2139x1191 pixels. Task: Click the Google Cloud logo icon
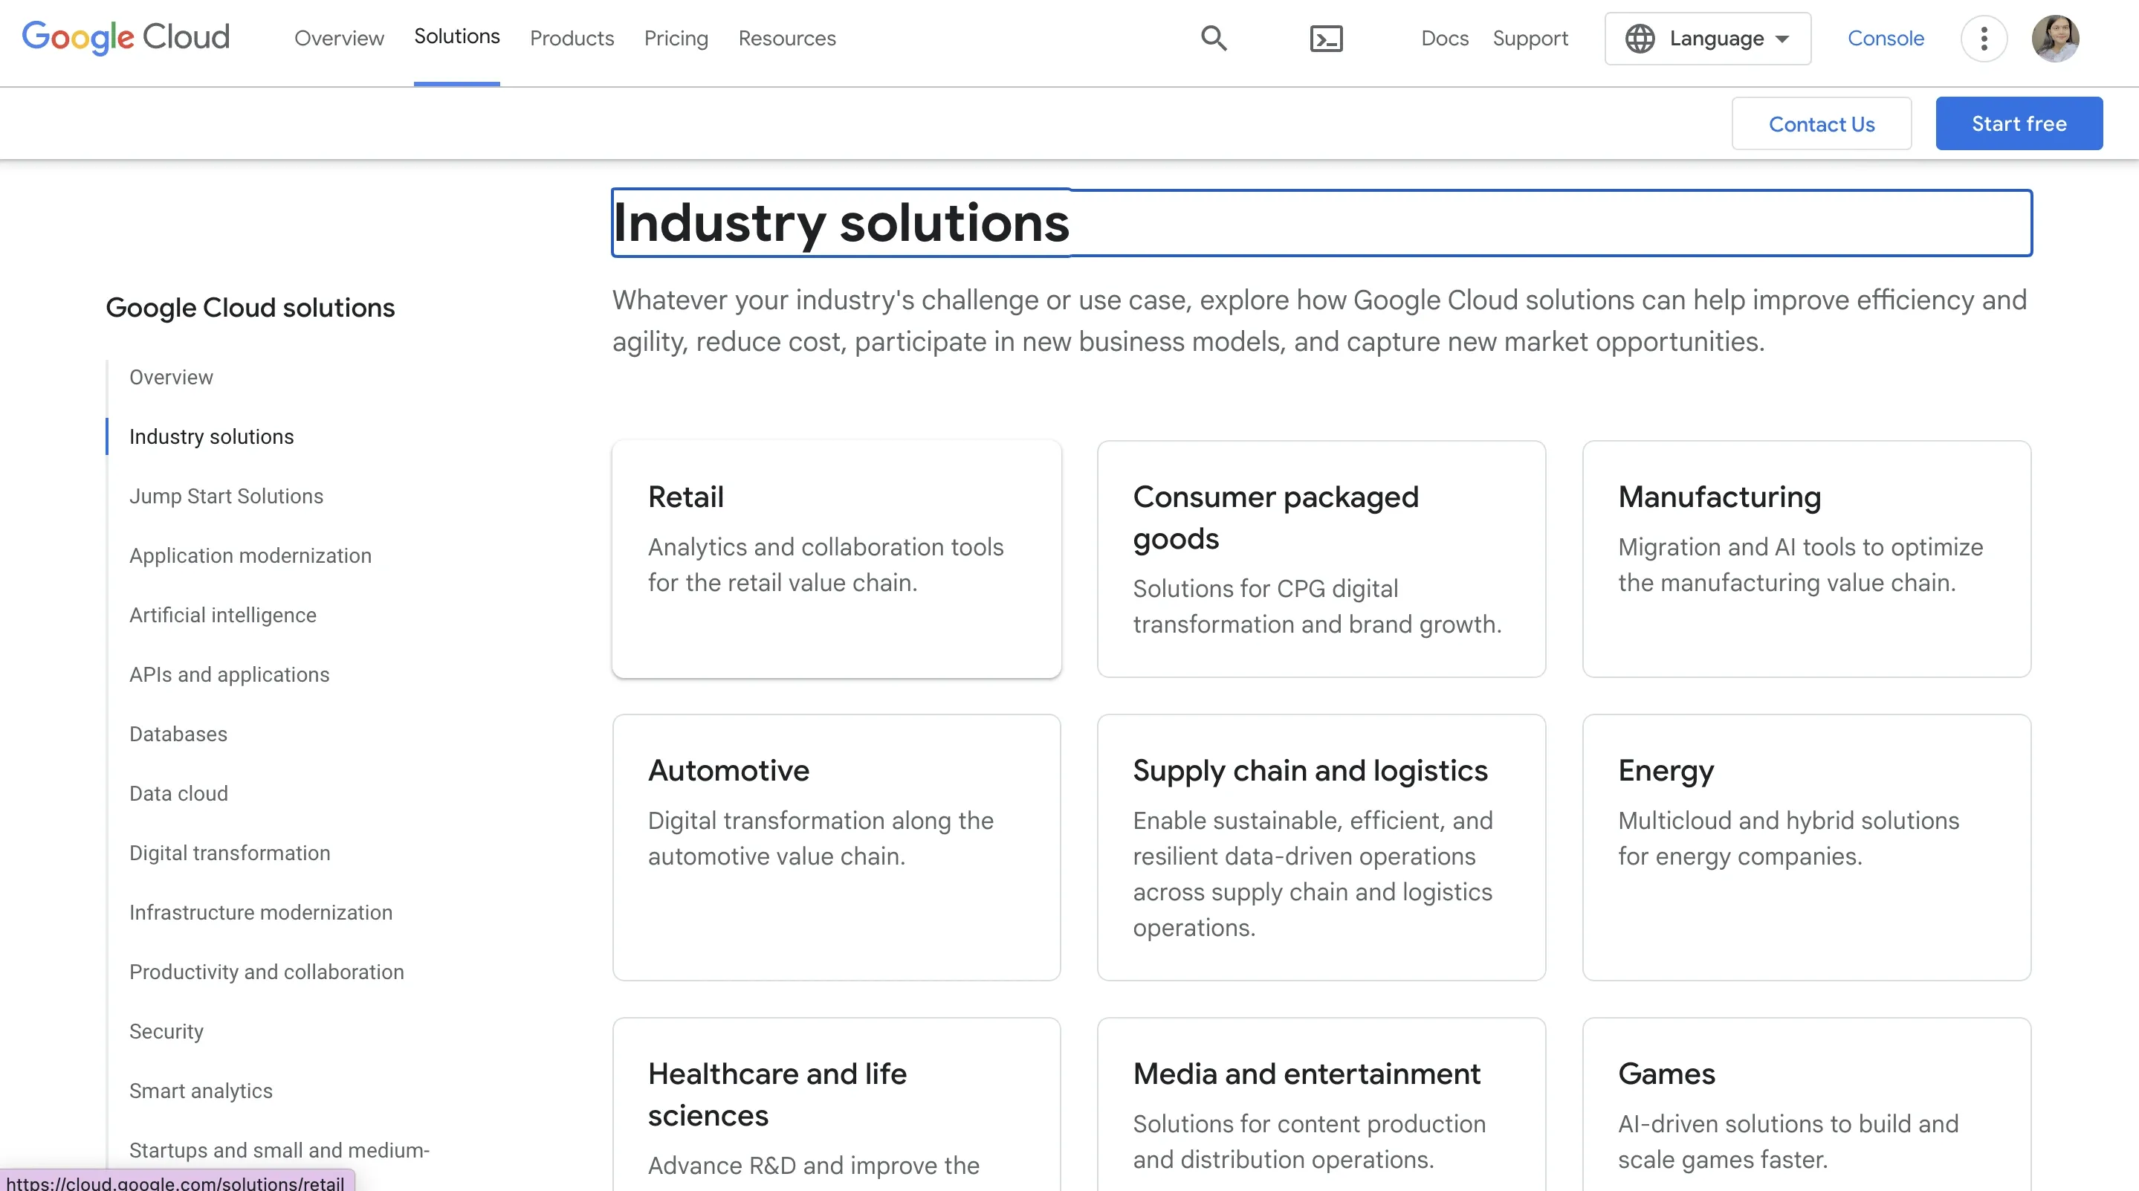coord(125,38)
